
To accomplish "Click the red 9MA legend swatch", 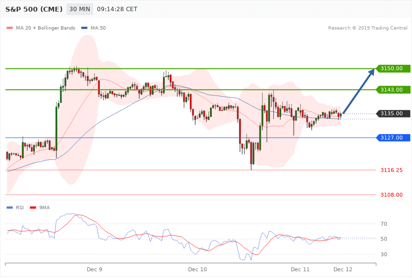I will pyautogui.click(x=33, y=208).
